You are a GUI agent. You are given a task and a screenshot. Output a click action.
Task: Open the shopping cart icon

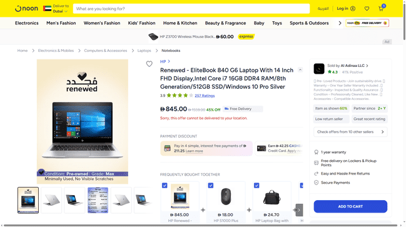381,9
